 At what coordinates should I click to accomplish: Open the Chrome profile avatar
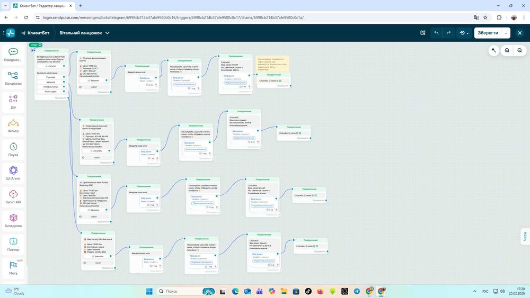pos(514,17)
